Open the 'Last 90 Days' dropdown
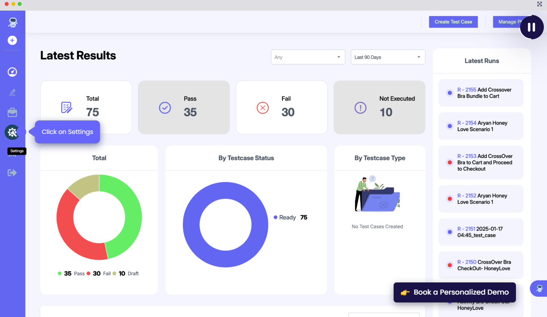547x317 pixels. pyautogui.click(x=388, y=57)
